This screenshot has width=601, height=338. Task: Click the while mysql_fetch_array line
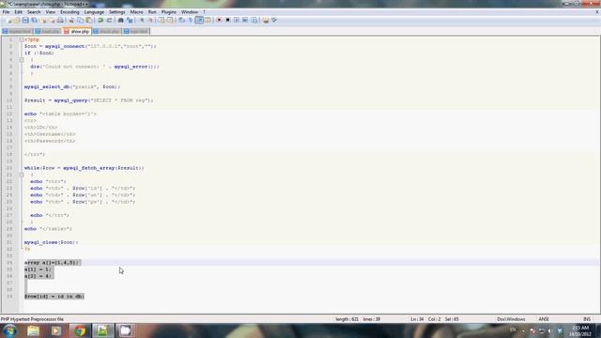point(84,168)
